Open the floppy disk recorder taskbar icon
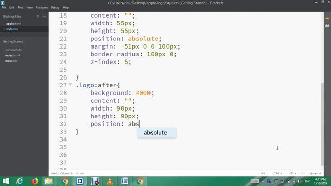Screen dimensions: 331x186 pos(95,181)
